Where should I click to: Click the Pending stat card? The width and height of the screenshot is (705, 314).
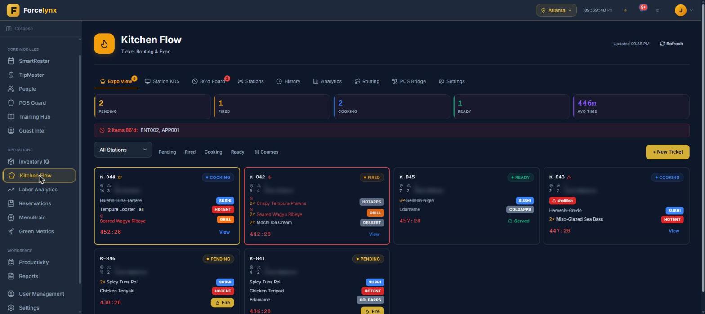(x=152, y=107)
